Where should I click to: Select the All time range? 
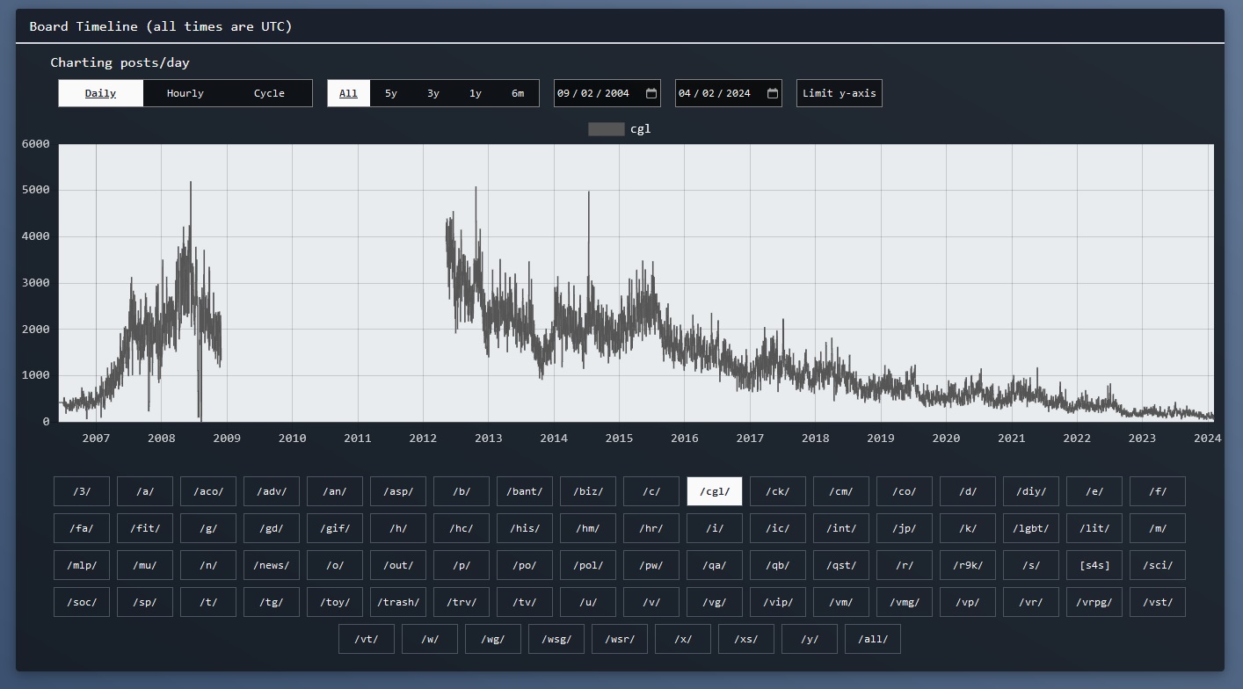pos(349,93)
